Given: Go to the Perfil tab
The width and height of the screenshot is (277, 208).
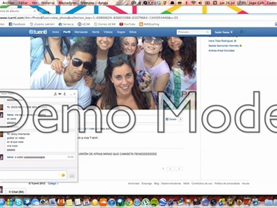Looking at the screenshot, I should coord(67,32).
